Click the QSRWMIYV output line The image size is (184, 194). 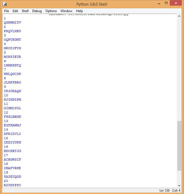click(13, 22)
